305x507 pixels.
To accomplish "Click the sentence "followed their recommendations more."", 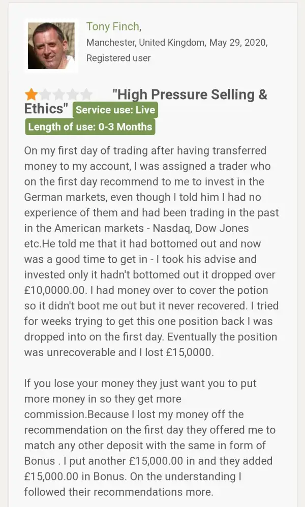I will [x=119, y=492].
